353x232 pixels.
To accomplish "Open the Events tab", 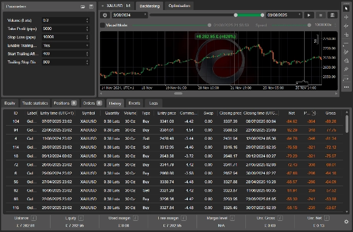I will point(134,103).
